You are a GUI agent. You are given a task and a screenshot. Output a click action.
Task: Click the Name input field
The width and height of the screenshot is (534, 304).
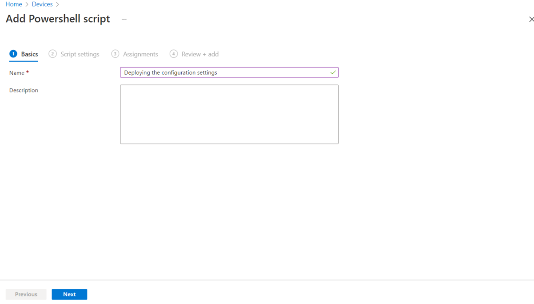pyautogui.click(x=229, y=72)
